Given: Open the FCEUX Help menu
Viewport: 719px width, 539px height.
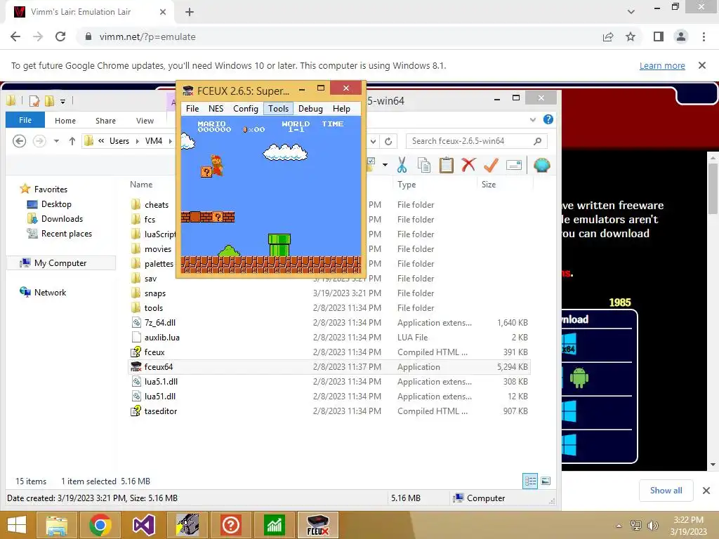Looking at the screenshot, I should tap(341, 109).
